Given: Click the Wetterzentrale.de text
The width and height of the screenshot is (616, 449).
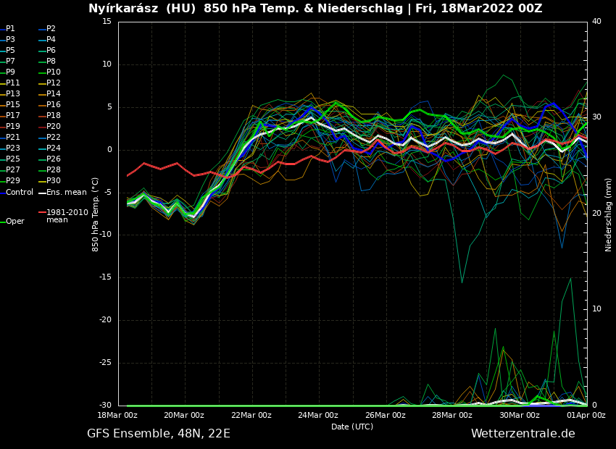Looking at the screenshot, I should tap(523, 434).
